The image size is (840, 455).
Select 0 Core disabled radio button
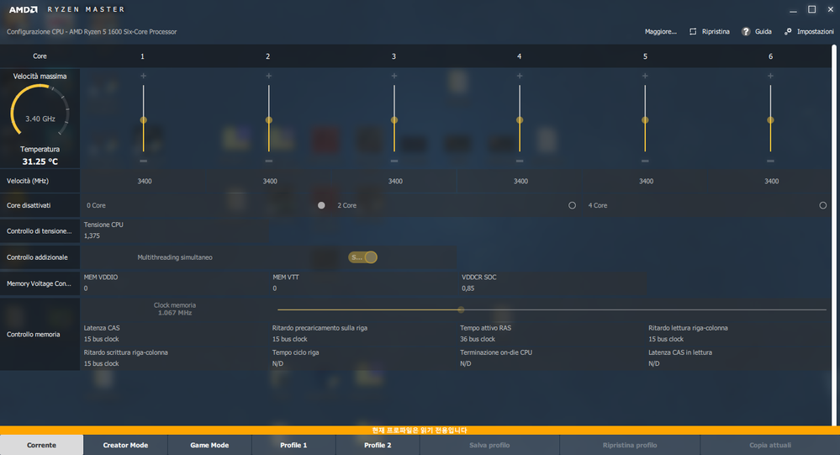[x=321, y=205]
